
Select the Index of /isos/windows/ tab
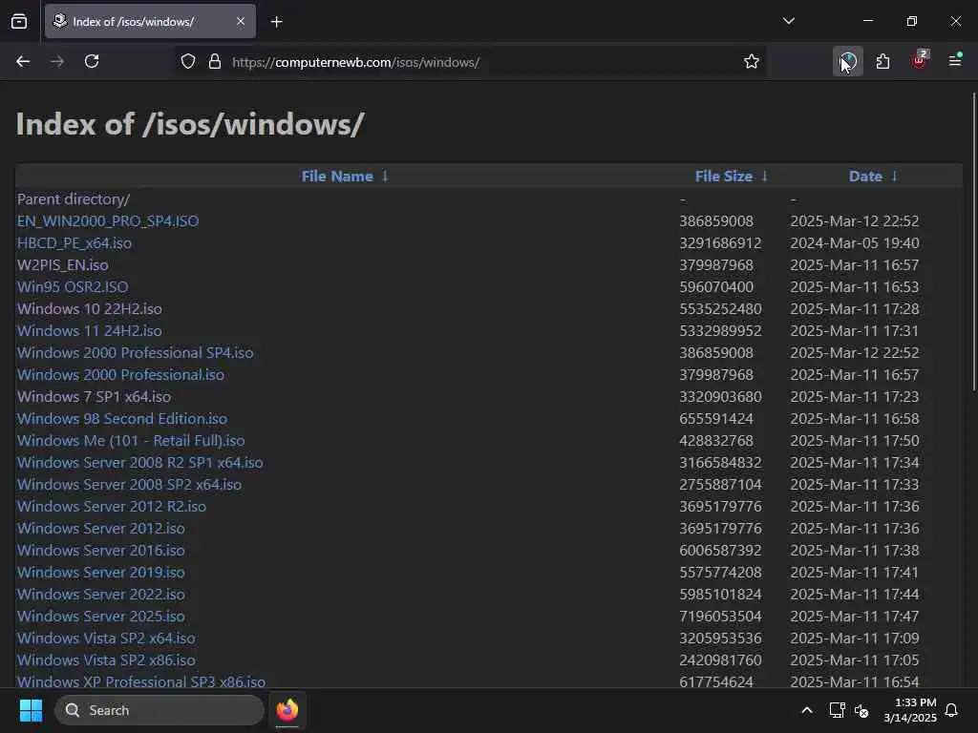click(x=150, y=21)
